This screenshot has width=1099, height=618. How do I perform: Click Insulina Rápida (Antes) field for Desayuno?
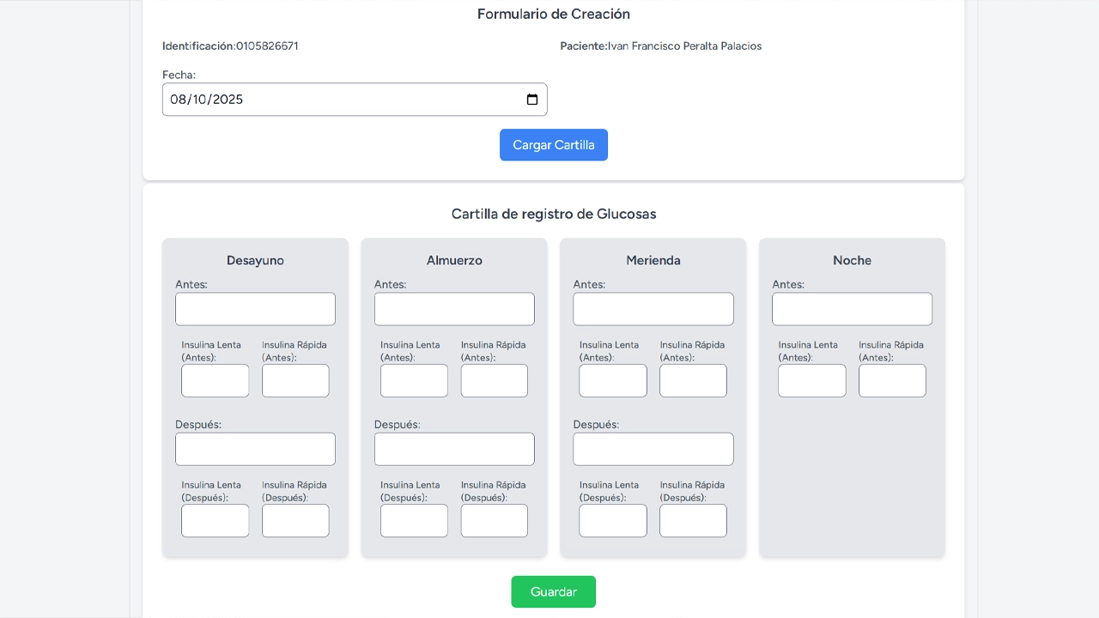tap(295, 380)
